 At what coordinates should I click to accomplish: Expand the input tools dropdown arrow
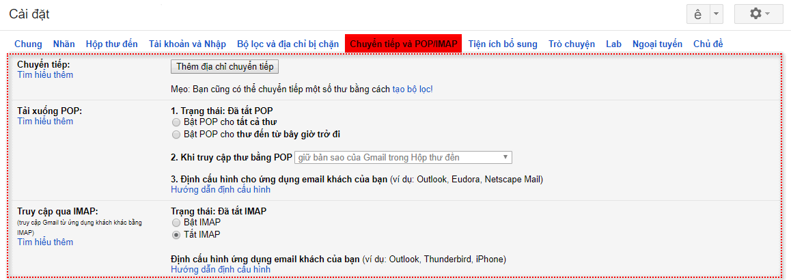pyautogui.click(x=717, y=14)
